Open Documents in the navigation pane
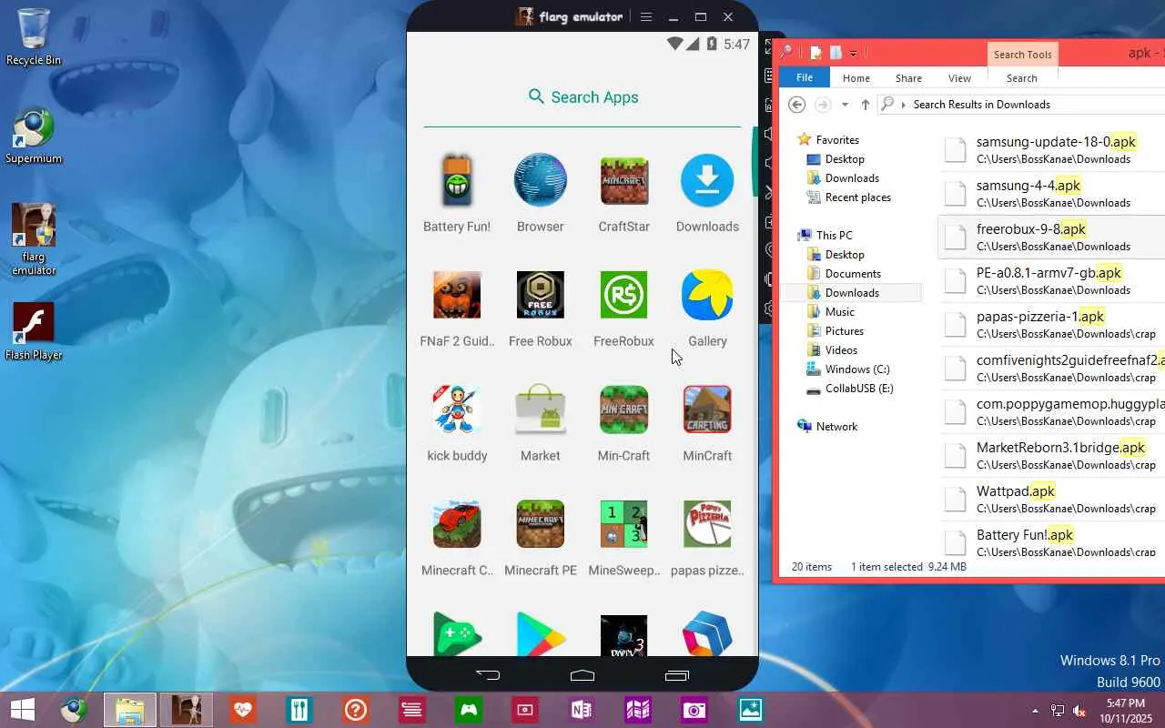Image resolution: width=1165 pixels, height=728 pixels. 853,274
